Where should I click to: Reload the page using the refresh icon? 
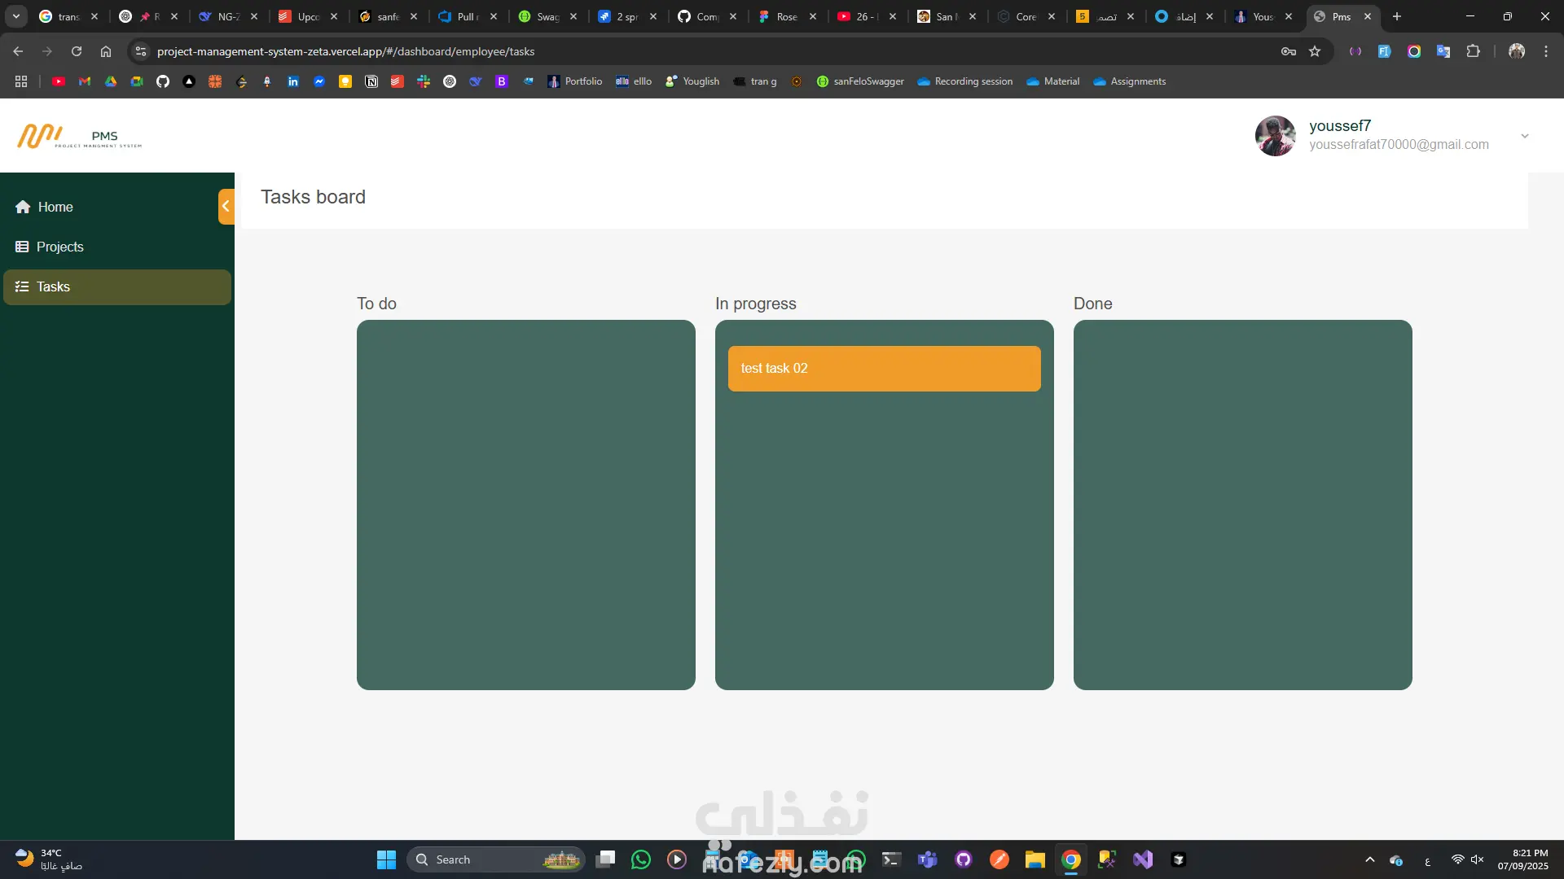point(77,51)
